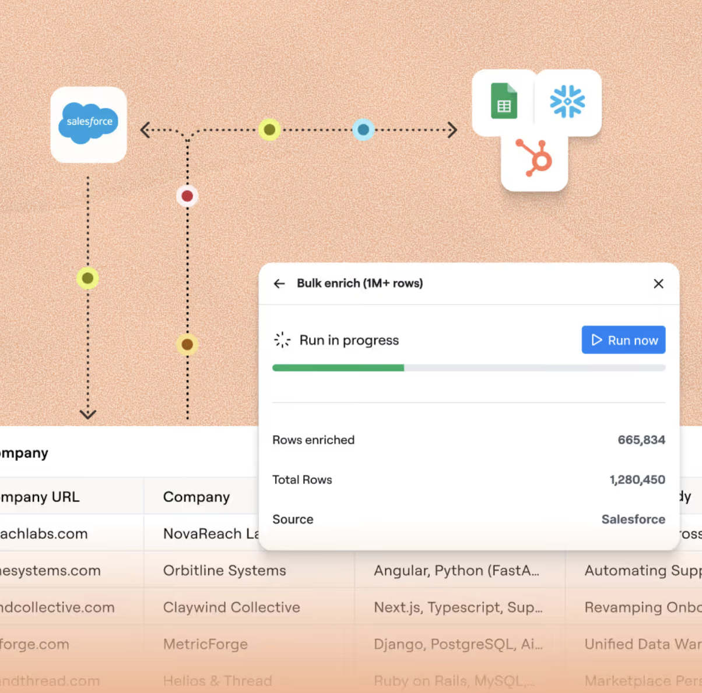Viewport: 702px width, 693px height.
Task: Click the orange node on vertical connector
Action: 187,345
